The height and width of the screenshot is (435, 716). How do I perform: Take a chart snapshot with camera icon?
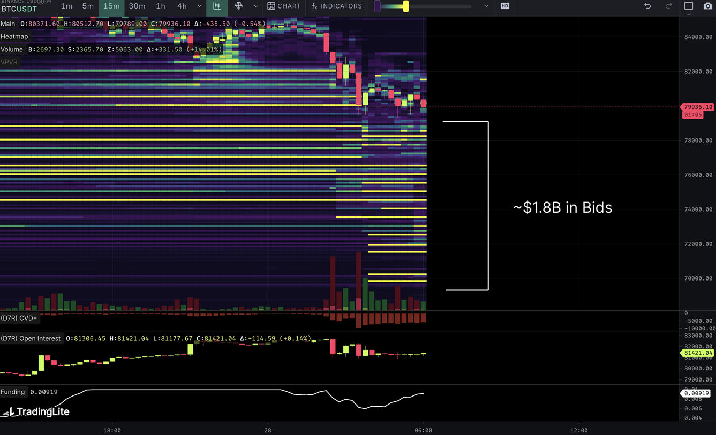tap(707, 6)
